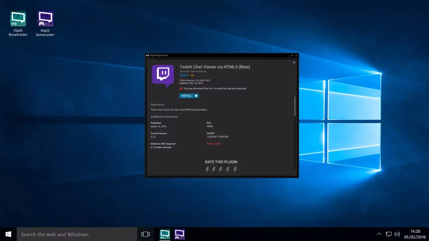Rate the plugin four lightning bolts
The height and width of the screenshot is (241, 429).
228,169
